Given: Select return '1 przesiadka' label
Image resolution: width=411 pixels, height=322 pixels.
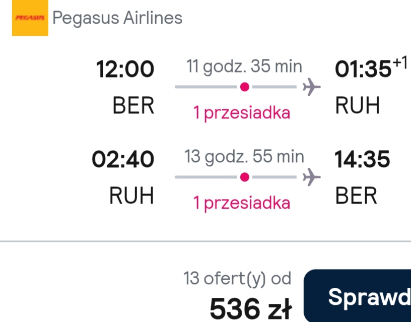Looking at the screenshot, I should (242, 203).
